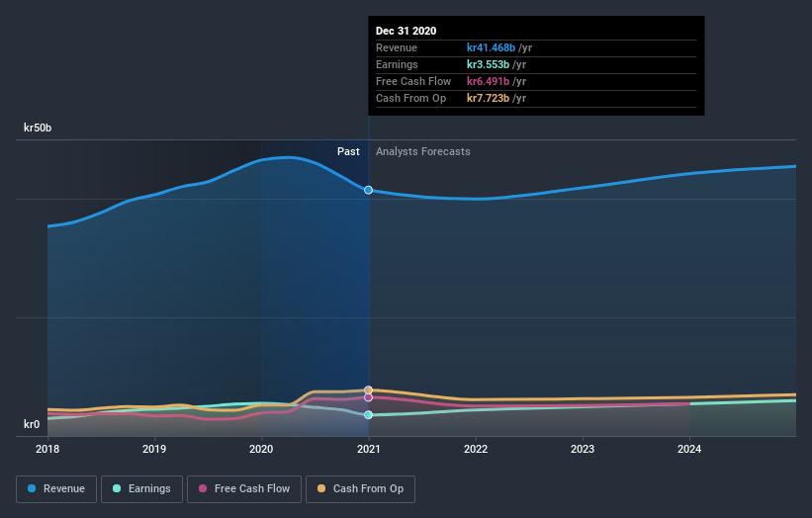Click the Analysts Forecasts label

click(x=423, y=151)
